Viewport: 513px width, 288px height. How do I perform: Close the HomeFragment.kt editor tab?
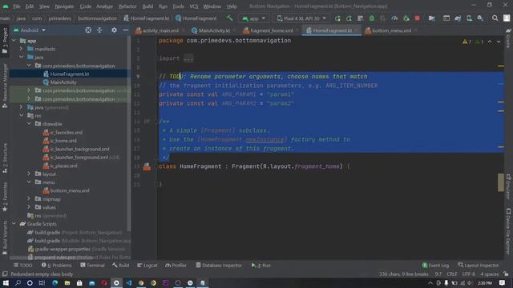pos(356,30)
